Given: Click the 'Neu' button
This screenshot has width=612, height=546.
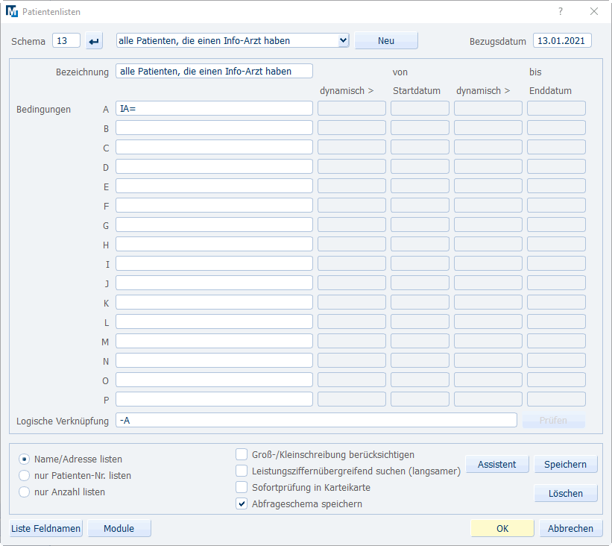Looking at the screenshot, I should pos(386,40).
